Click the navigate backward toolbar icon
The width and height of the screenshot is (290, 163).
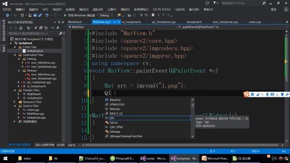pos(7,15)
